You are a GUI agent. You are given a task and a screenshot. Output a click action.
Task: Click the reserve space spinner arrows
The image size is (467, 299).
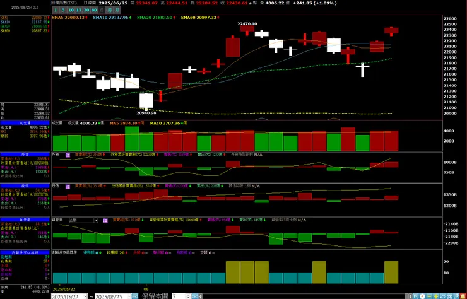click(x=189, y=296)
